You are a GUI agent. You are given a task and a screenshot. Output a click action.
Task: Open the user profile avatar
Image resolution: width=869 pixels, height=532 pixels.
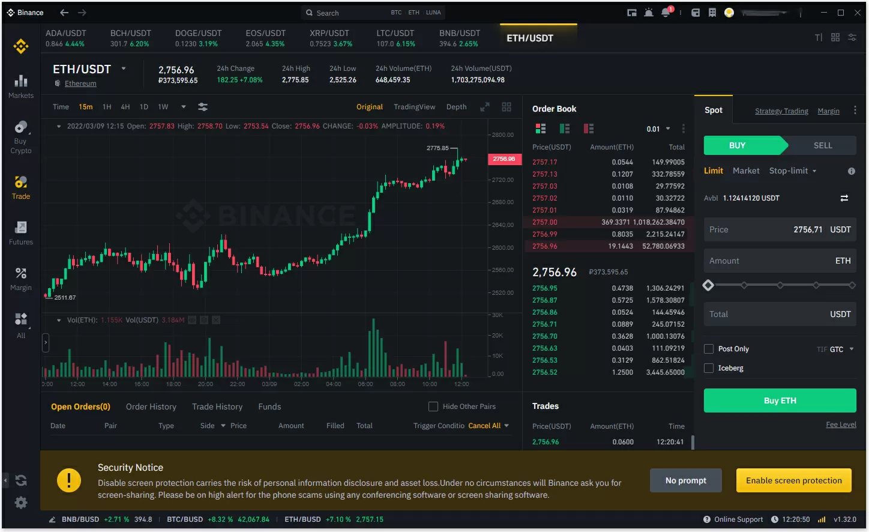click(x=729, y=13)
